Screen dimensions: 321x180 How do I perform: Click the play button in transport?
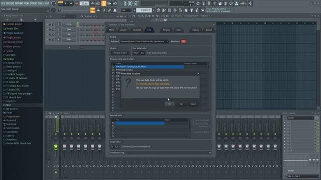[66, 3]
